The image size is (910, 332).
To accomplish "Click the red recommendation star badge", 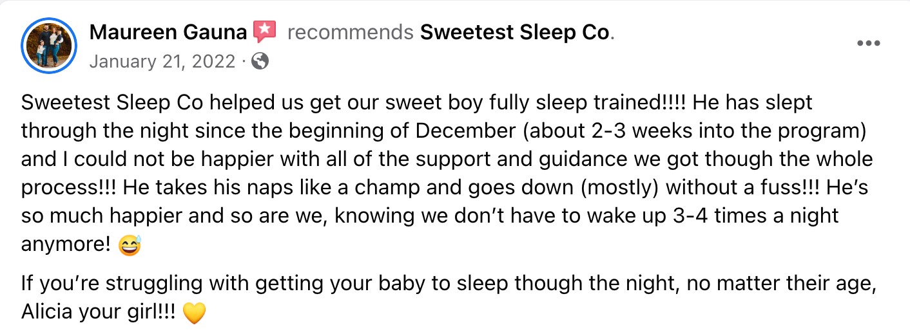I will click(265, 31).
